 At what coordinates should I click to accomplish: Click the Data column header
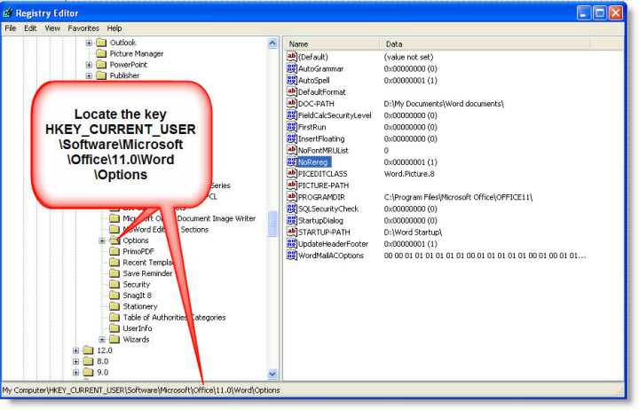(x=485, y=44)
